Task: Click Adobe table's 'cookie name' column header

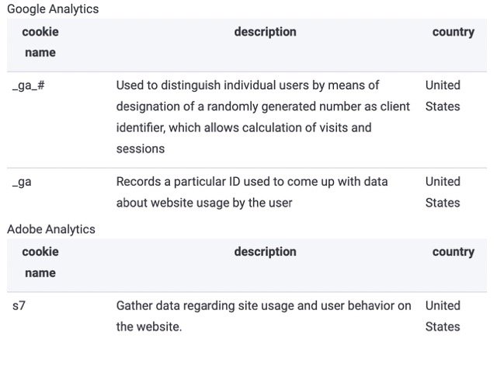Action: 40,263
